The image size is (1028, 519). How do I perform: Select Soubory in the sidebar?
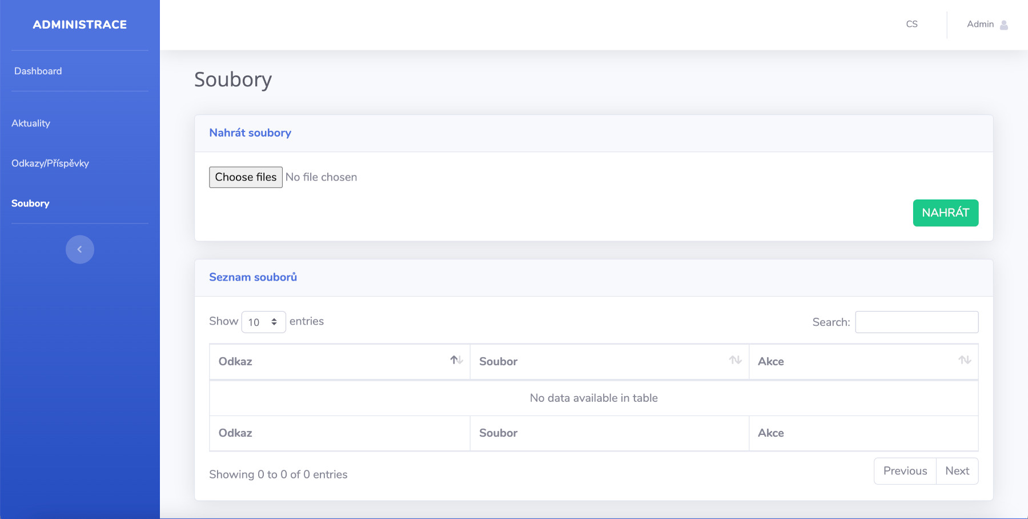click(x=30, y=203)
